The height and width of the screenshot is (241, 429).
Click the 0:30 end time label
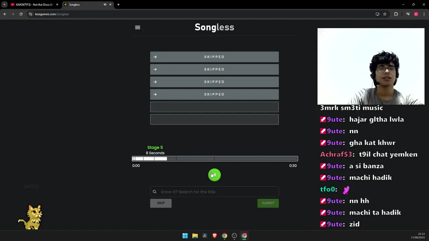(x=293, y=166)
